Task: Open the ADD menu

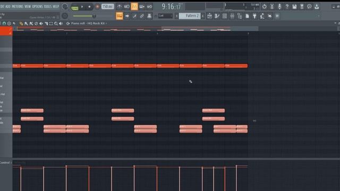Action: pyautogui.click(x=8, y=6)
